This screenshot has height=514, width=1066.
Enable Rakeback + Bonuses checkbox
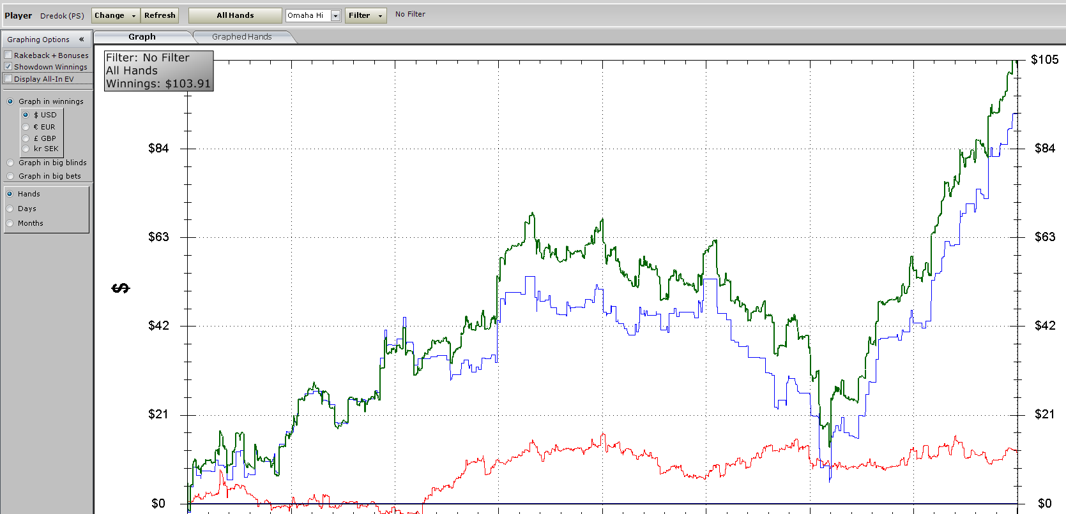pyautogui.click(x=8, y=55)
